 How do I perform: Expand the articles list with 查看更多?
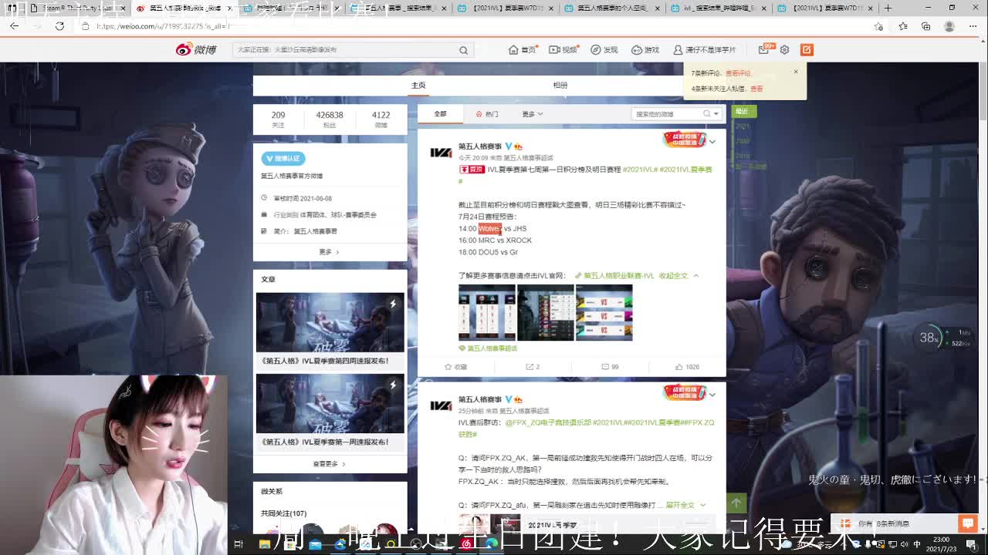tap(330, 464)
